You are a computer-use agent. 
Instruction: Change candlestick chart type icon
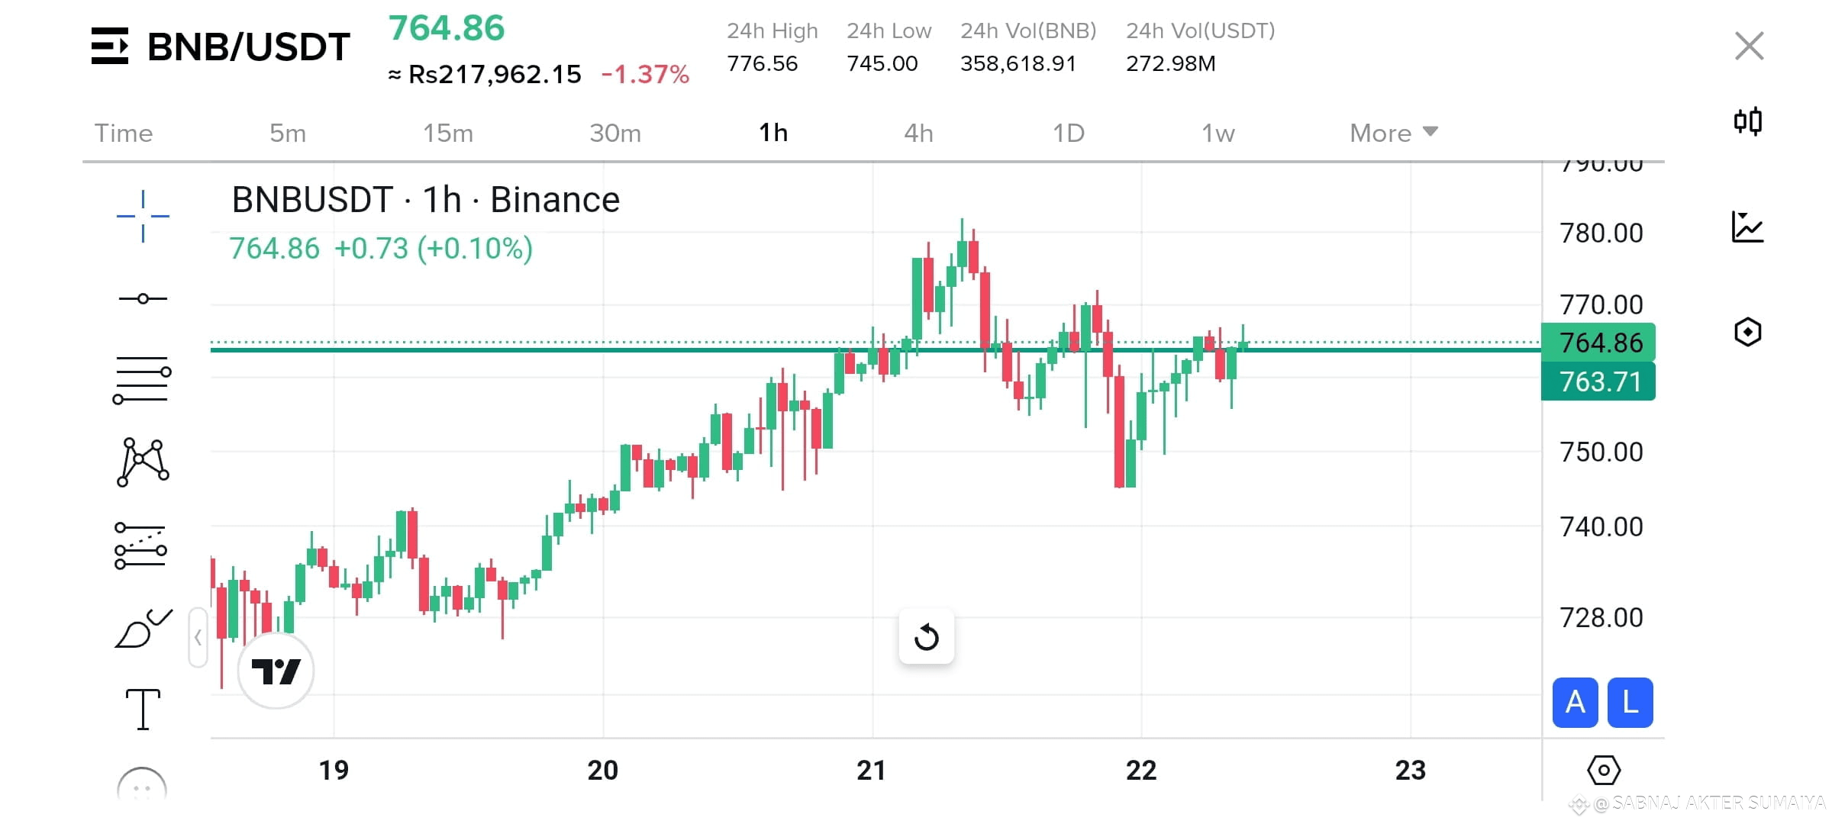tap(1748, 121)
